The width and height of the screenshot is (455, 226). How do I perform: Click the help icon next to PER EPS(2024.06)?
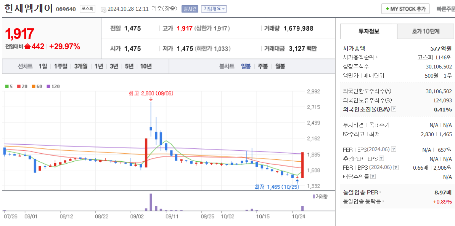394,149
